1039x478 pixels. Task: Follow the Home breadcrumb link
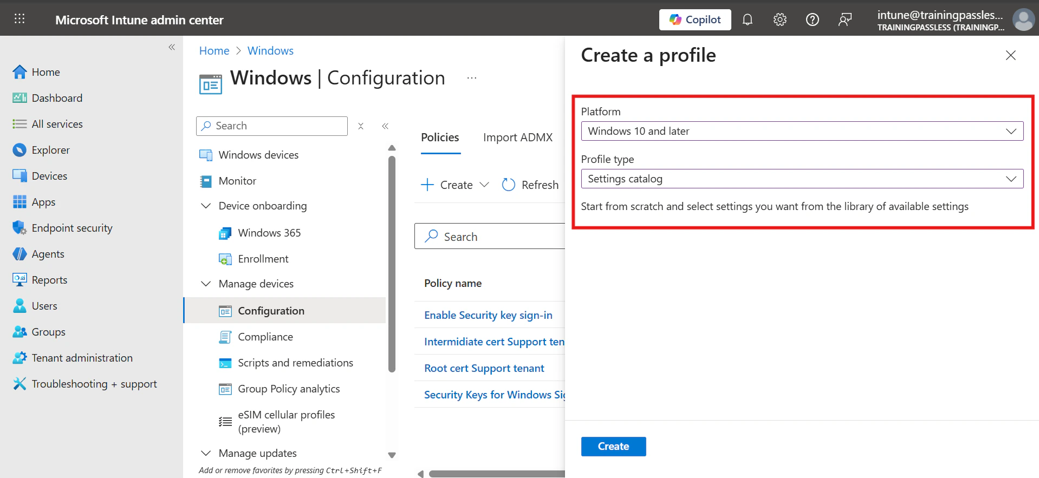coord(215,51)
